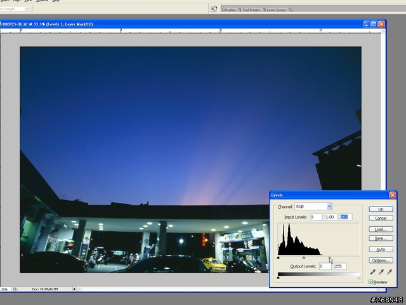406x305 pixels.
Task: Cancel the Levels dialog
Action: click(381, 218)
